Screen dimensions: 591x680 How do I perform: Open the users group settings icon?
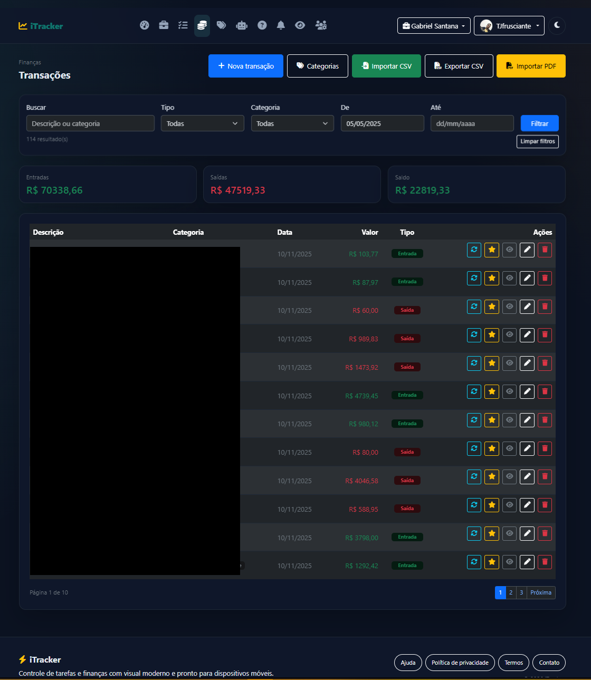(321, 25)
